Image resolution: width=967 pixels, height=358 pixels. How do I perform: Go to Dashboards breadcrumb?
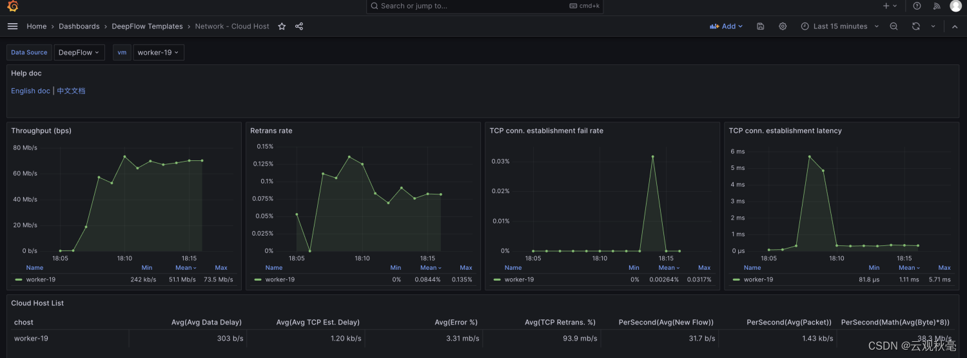[x=79, y=26]
